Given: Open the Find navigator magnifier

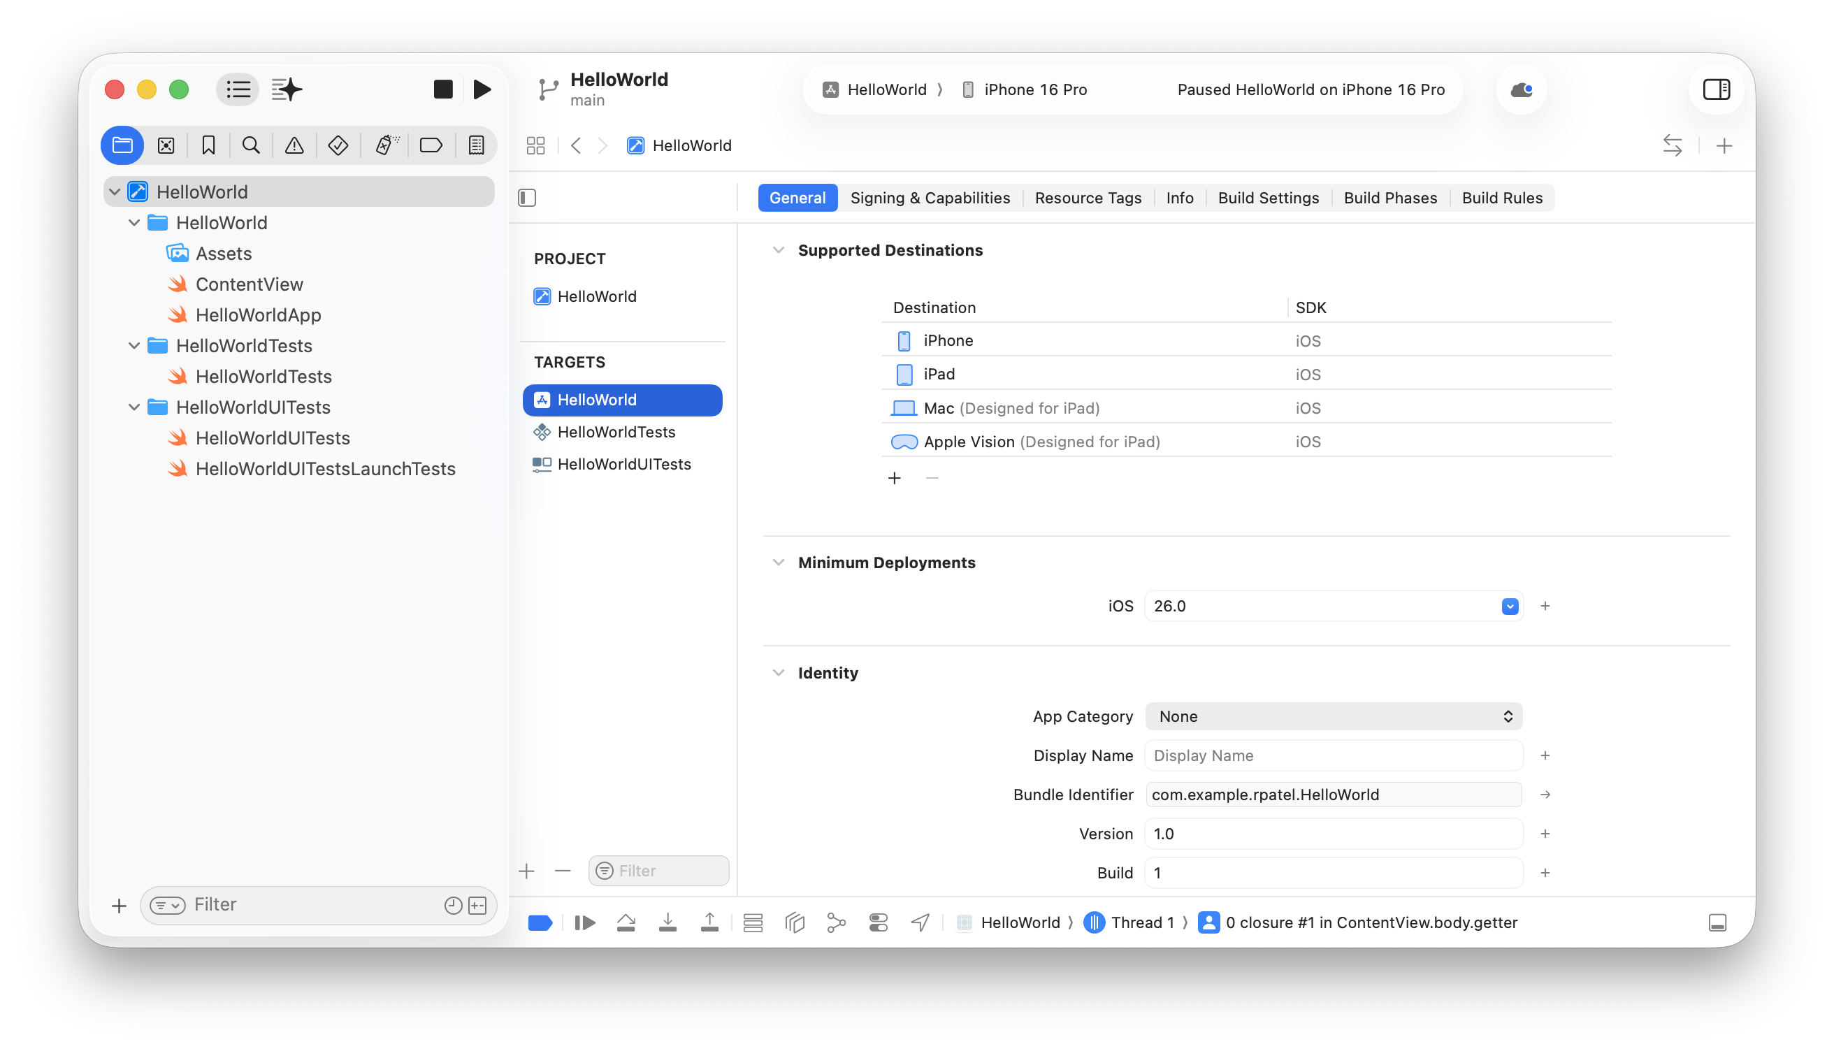Looking at the screenshot, I should click(x=250, y=145).
